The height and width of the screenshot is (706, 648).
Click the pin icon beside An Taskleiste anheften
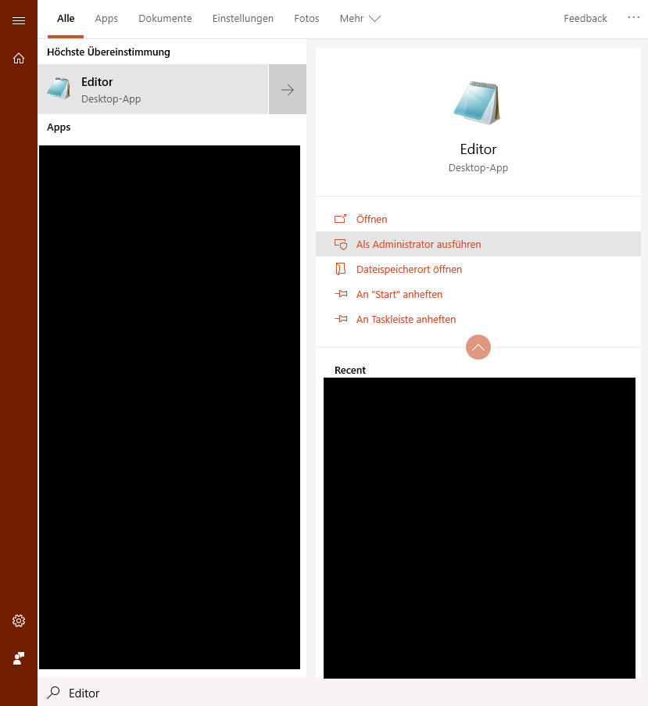click(341, 319)
